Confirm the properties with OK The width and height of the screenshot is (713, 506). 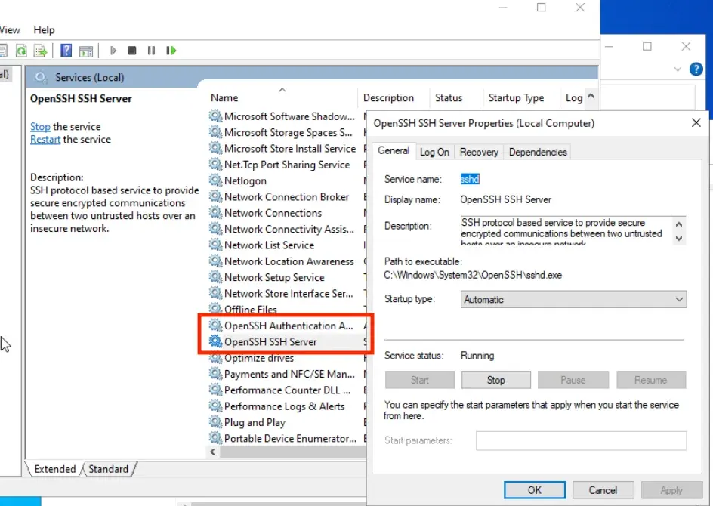pyautogui.click(x=535, y=490)
